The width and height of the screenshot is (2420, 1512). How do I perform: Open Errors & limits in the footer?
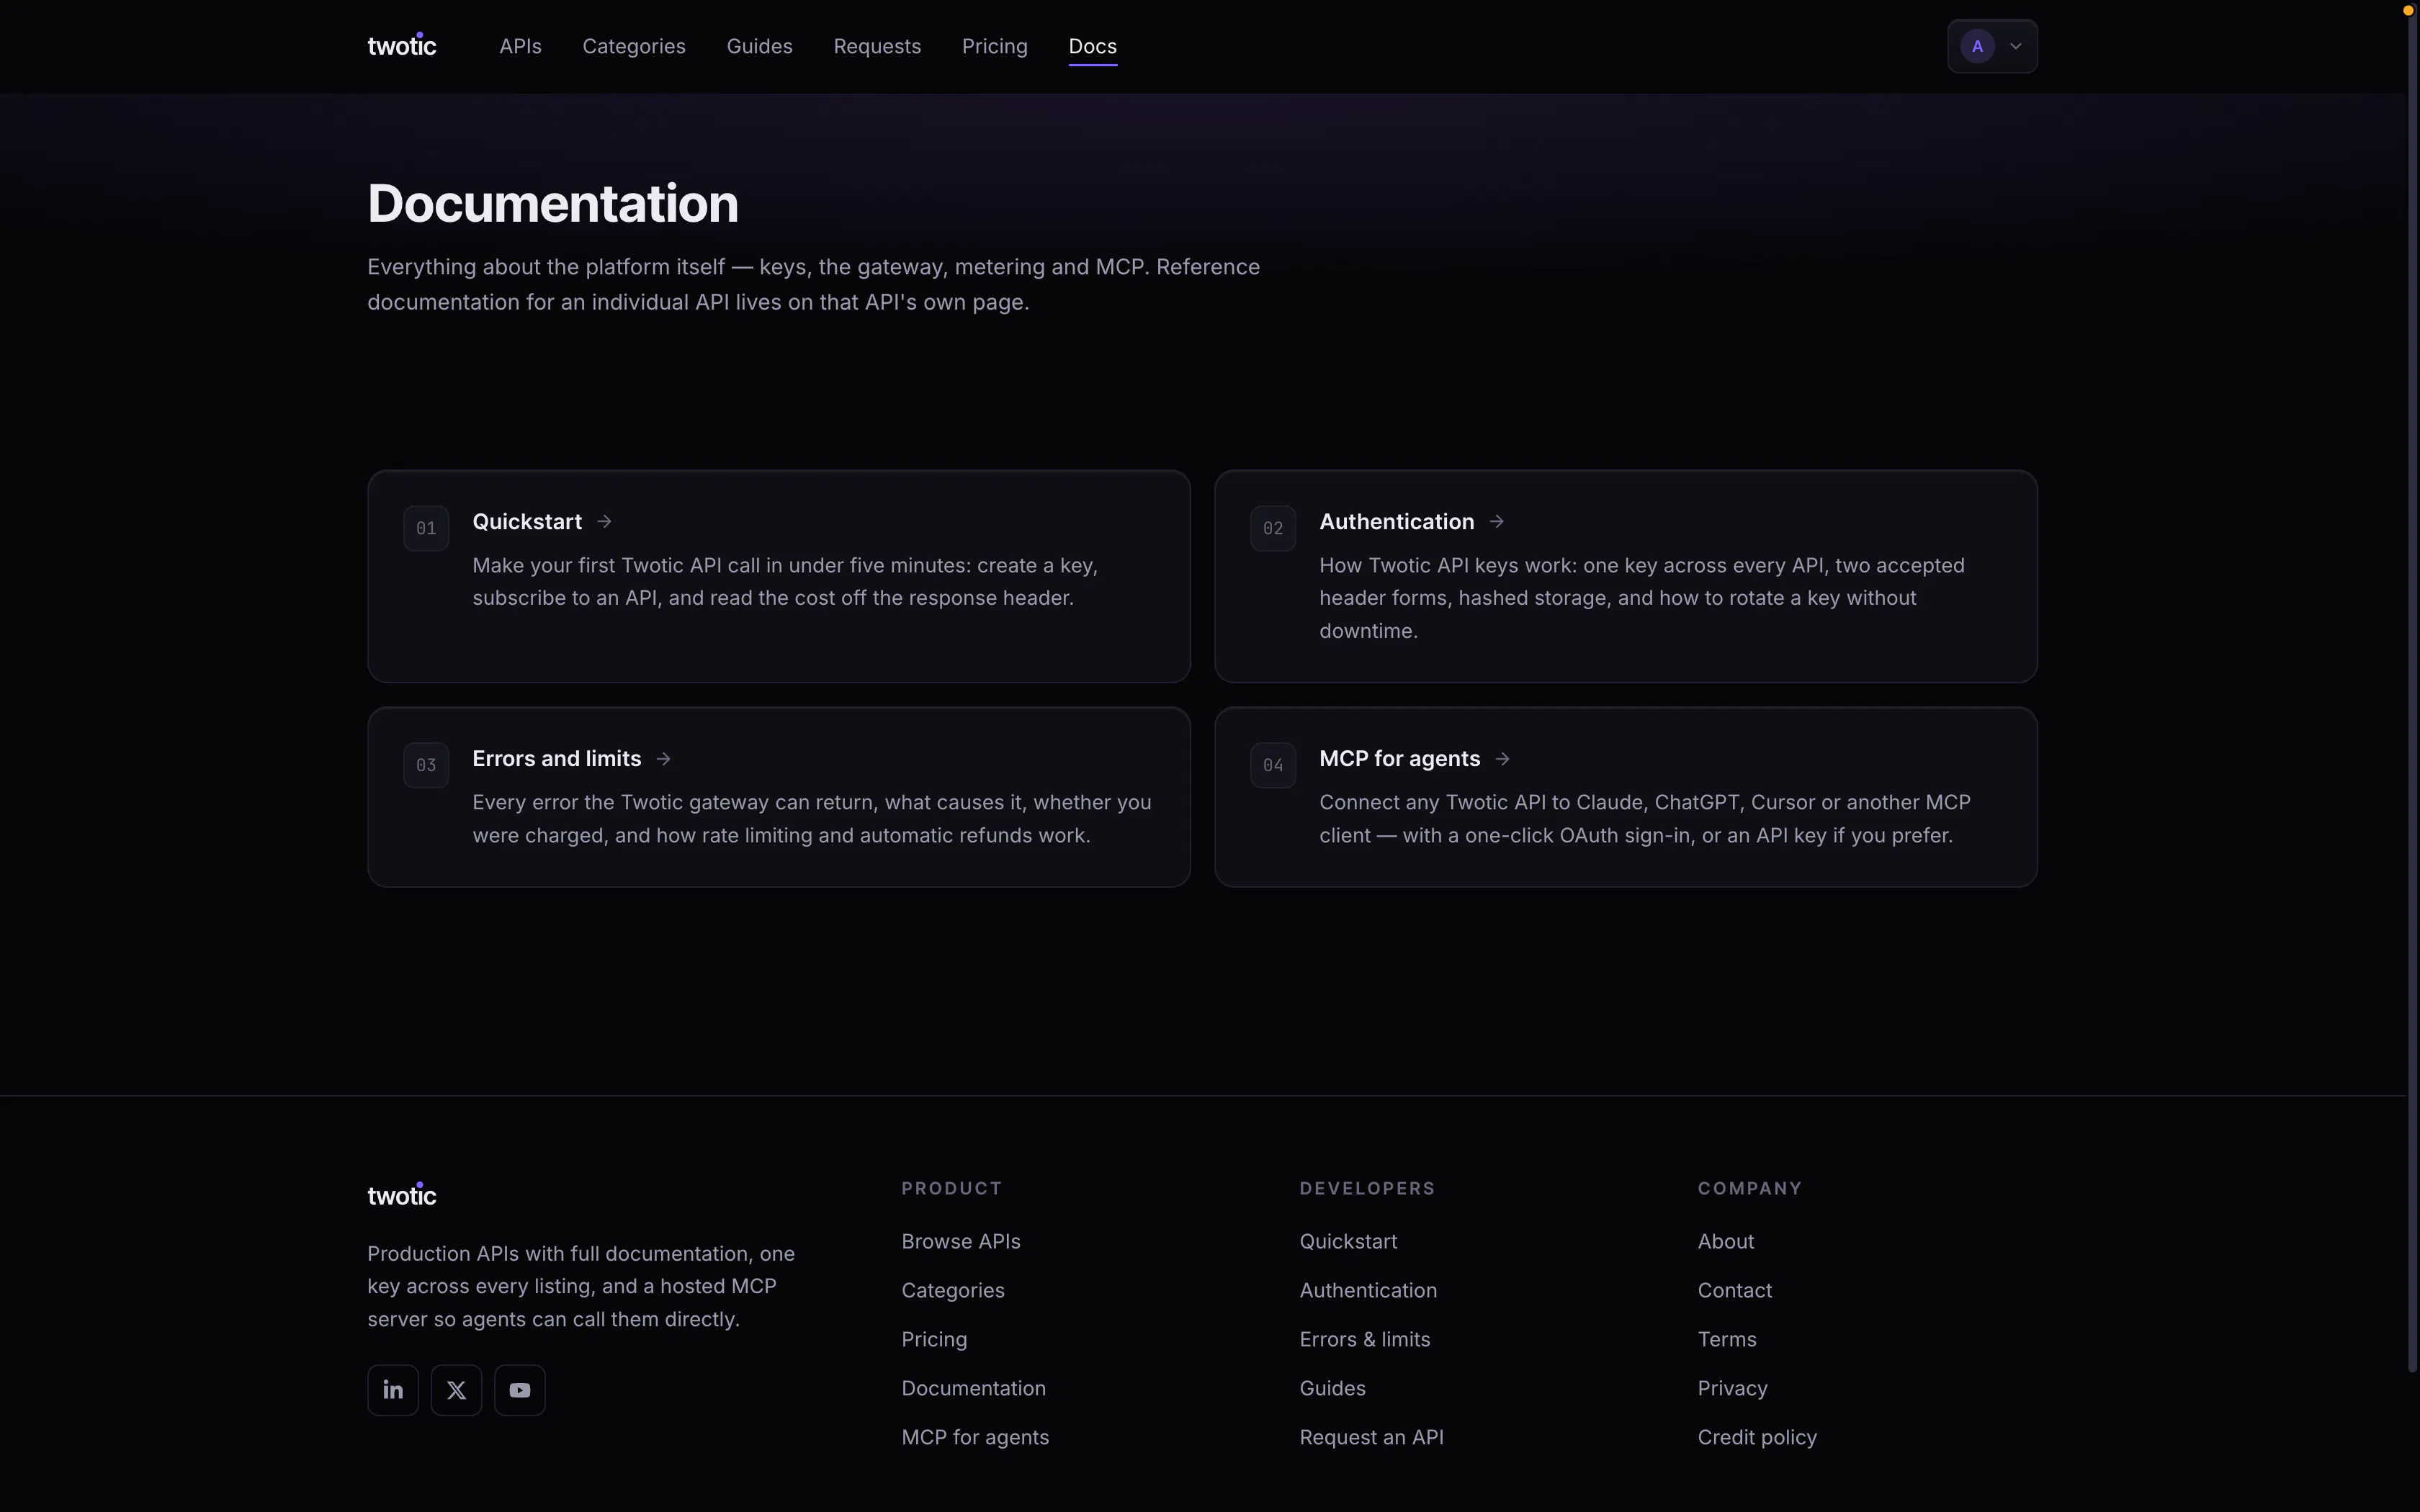point(1365,1339)
